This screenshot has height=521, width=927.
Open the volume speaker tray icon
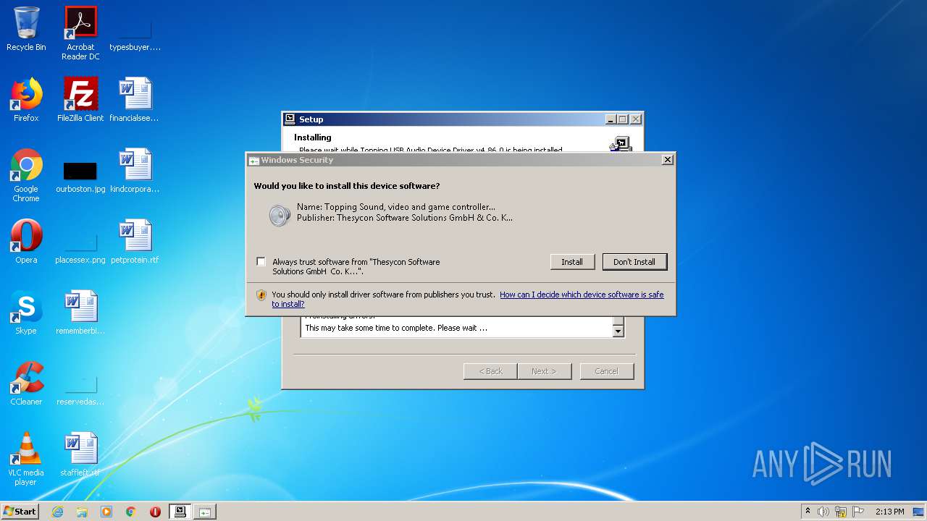click(x=823, y=512)
